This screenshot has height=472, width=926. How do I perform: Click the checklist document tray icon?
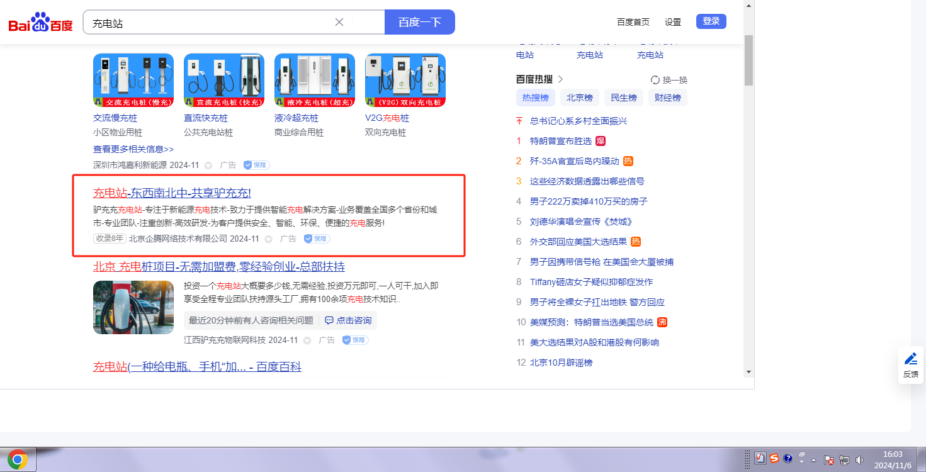click(x=760, y=459)
